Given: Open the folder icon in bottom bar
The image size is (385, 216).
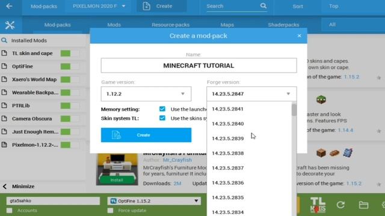Looking at the screenshot, I should (x=363, y=205).
